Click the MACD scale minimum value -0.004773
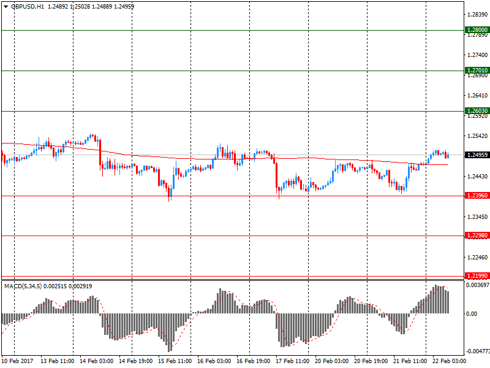Screen dimensions: 490x368 tap(477, 351)
